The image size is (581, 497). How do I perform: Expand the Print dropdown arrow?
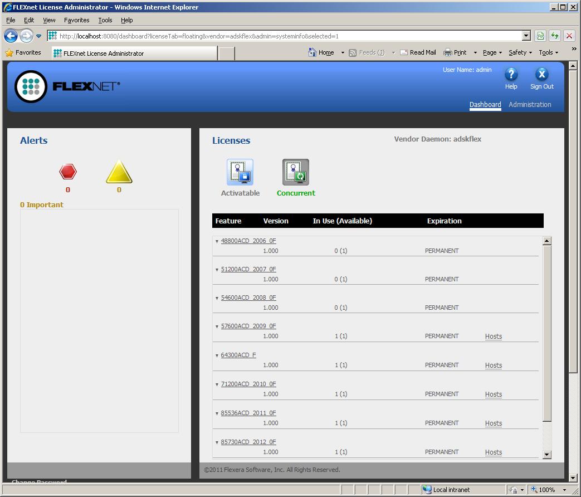[x=475, y=52]
